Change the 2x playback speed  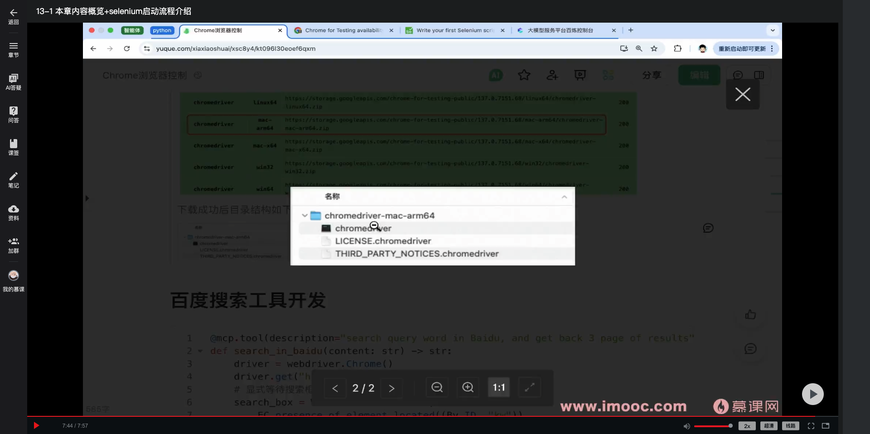pos(747,426)
